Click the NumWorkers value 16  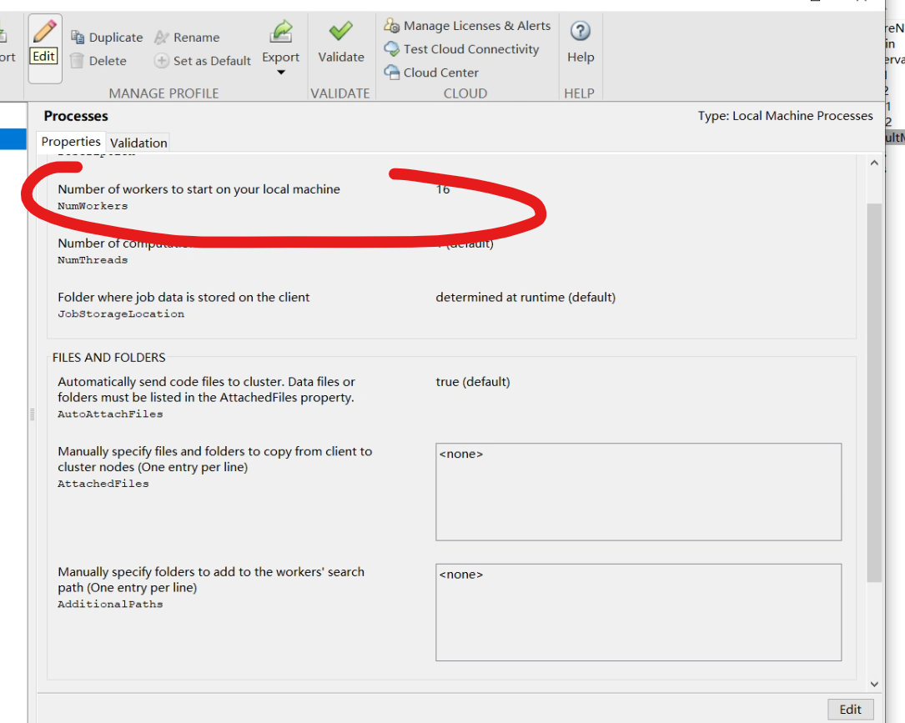pyautogui.click(x=443, y=189)
